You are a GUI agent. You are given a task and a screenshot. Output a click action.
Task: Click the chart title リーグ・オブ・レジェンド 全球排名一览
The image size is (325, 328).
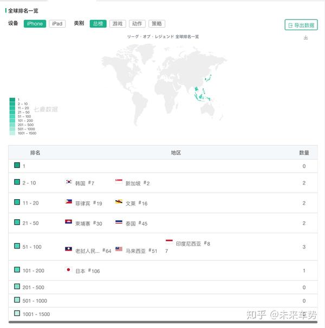click(x=163, y=37)
